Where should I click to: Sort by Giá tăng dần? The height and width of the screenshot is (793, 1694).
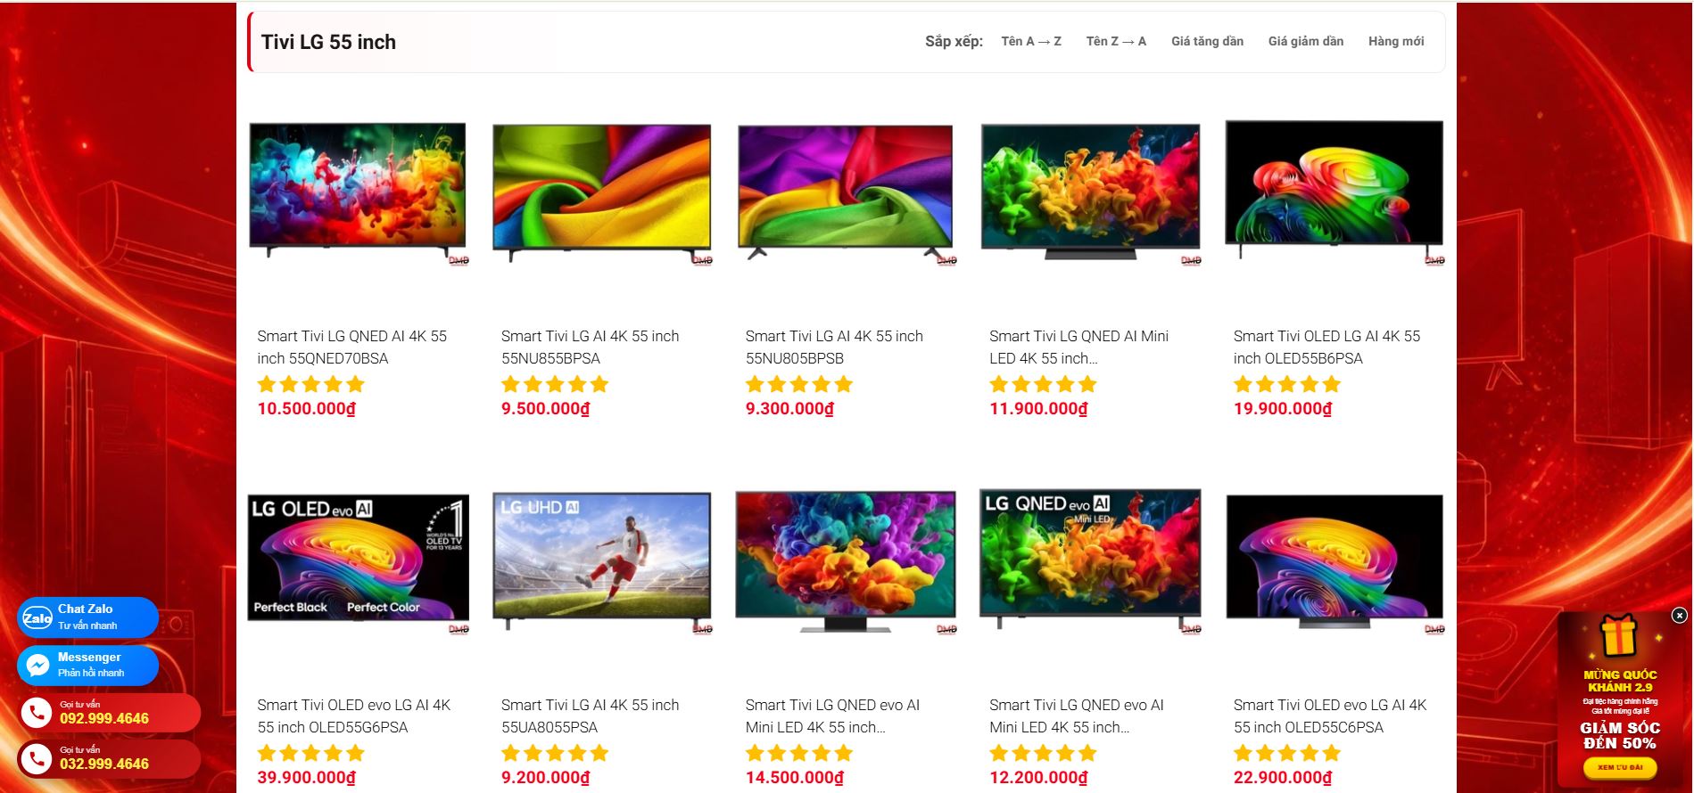(1207, 41)
